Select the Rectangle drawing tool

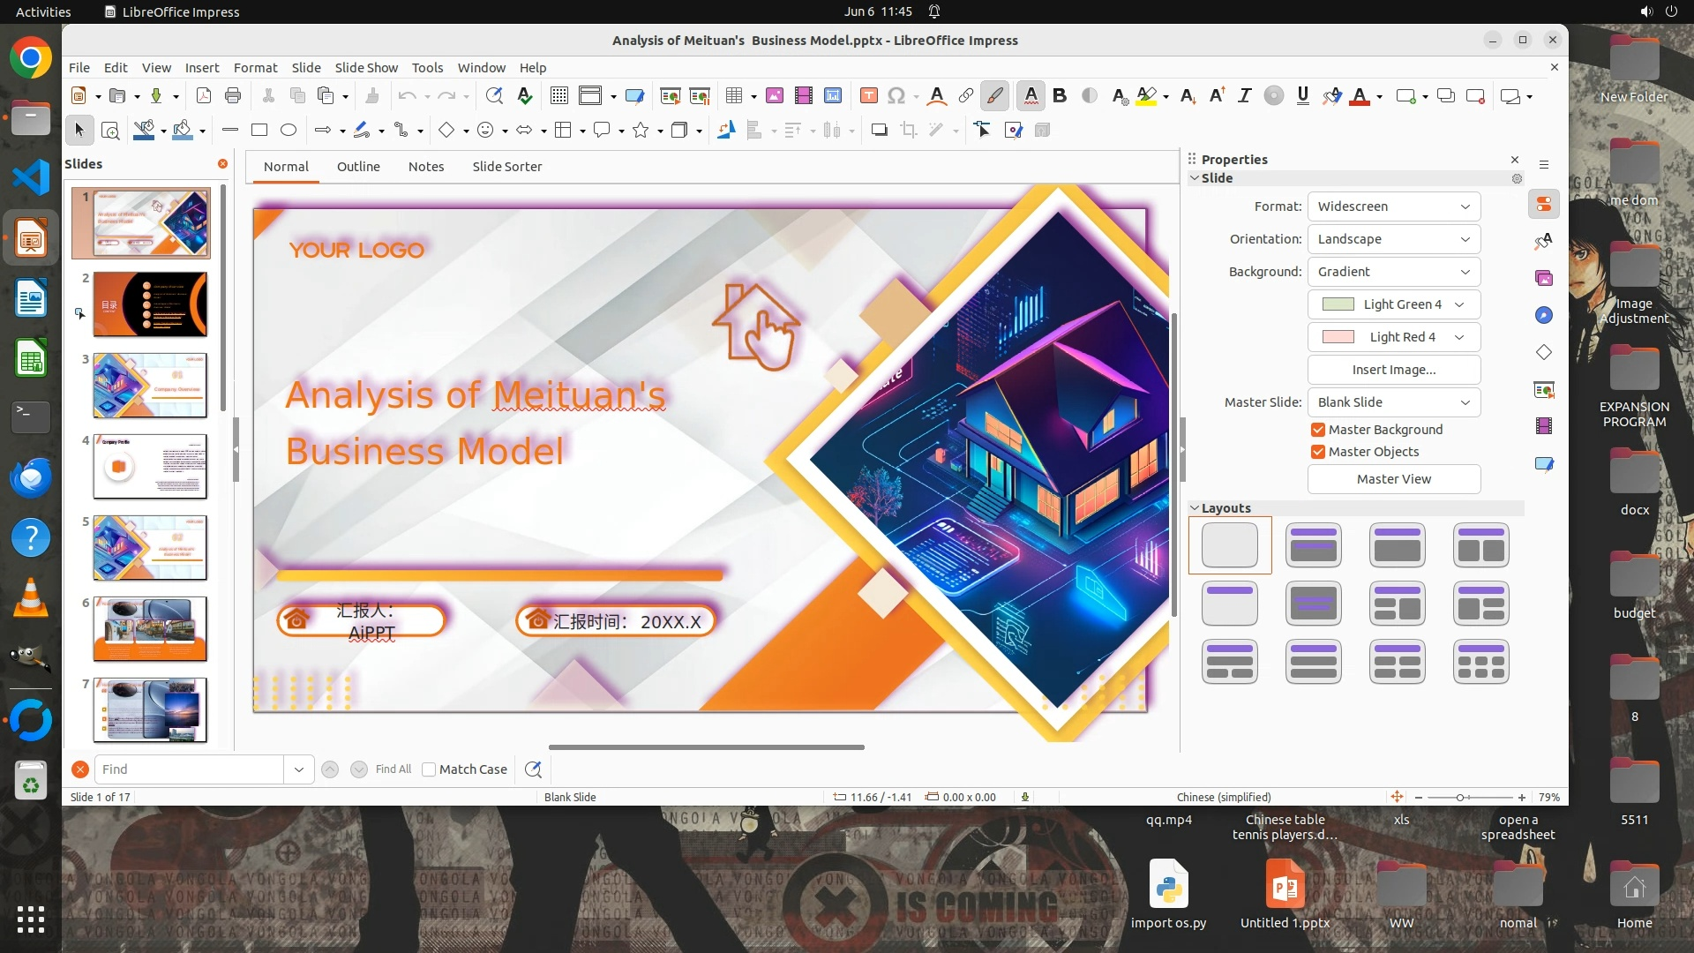(x=259, y=130)
